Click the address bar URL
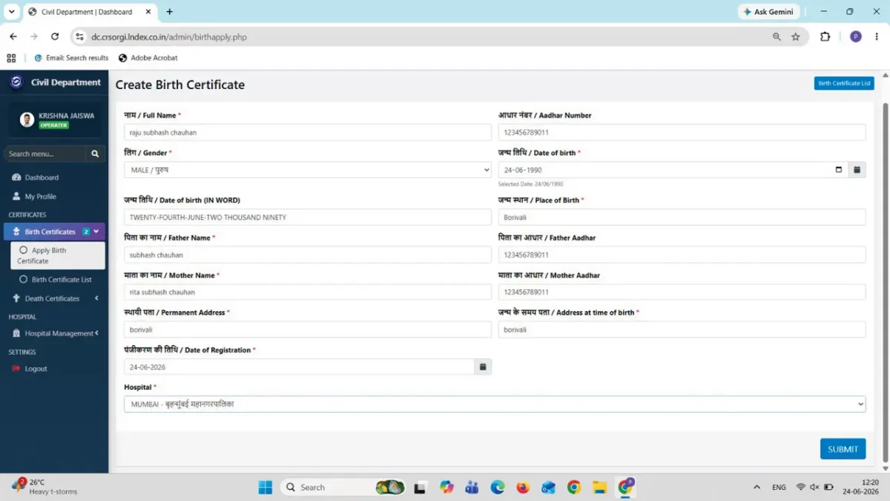 coord(169,36)
